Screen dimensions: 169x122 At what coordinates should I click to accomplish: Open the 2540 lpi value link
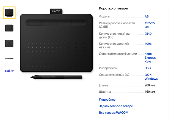coord(148,34)
